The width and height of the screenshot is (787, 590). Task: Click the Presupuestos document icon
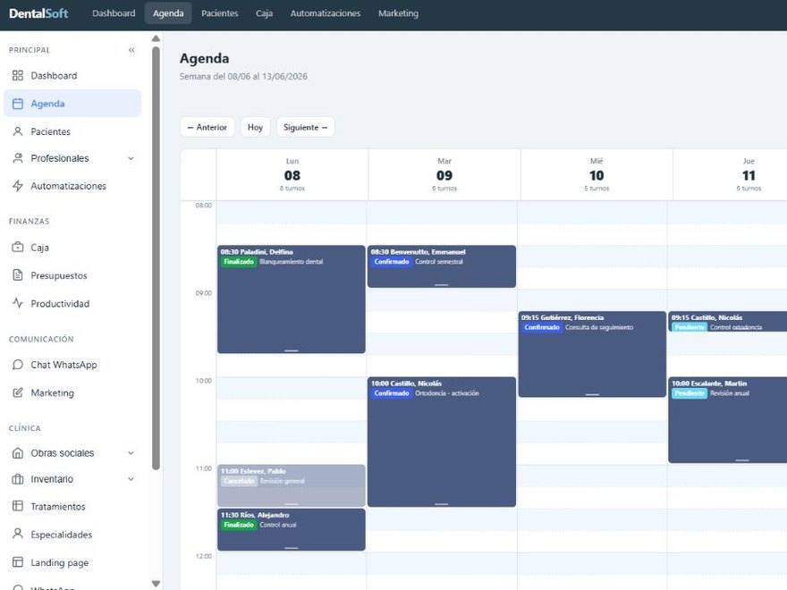[18, 275]
